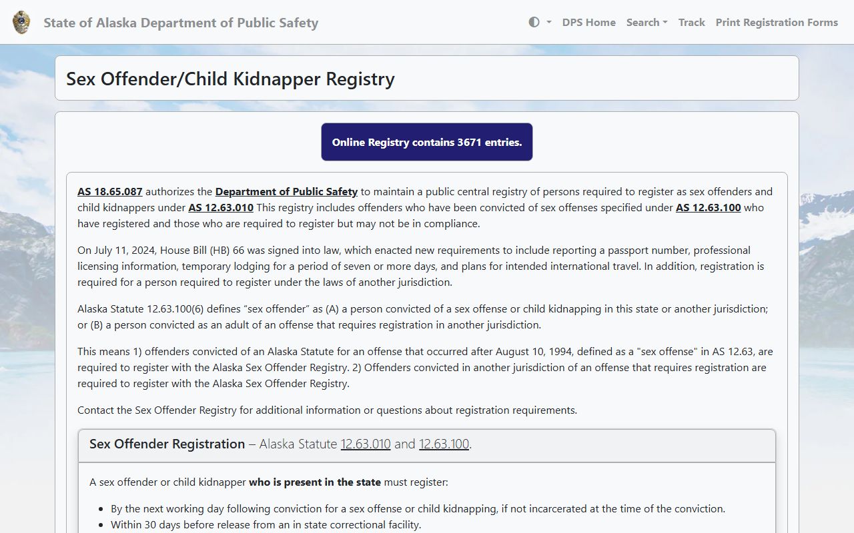
Task: Open AS 12.63.010 link in first paragraph
Action: [221, 207]
